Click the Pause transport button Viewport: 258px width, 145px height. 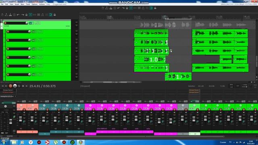[x=27, y=86]
